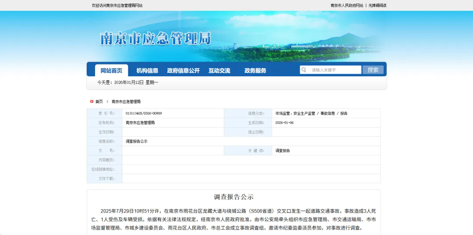Click the info category 市场监管 text

tap(283, 114)
